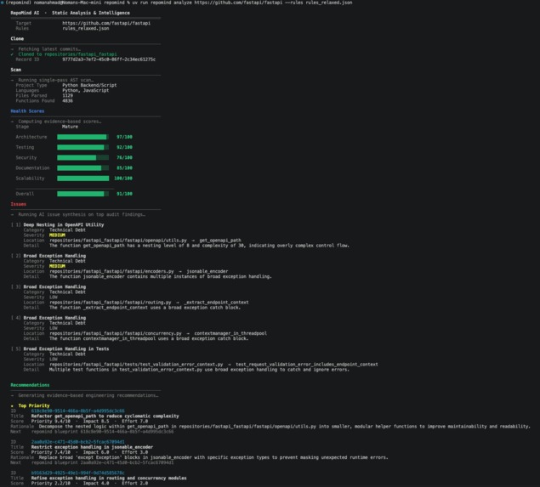The width and height of the screenshot is (540, 487).
Task: Click the Security score '76/100'
Action: 124,157
